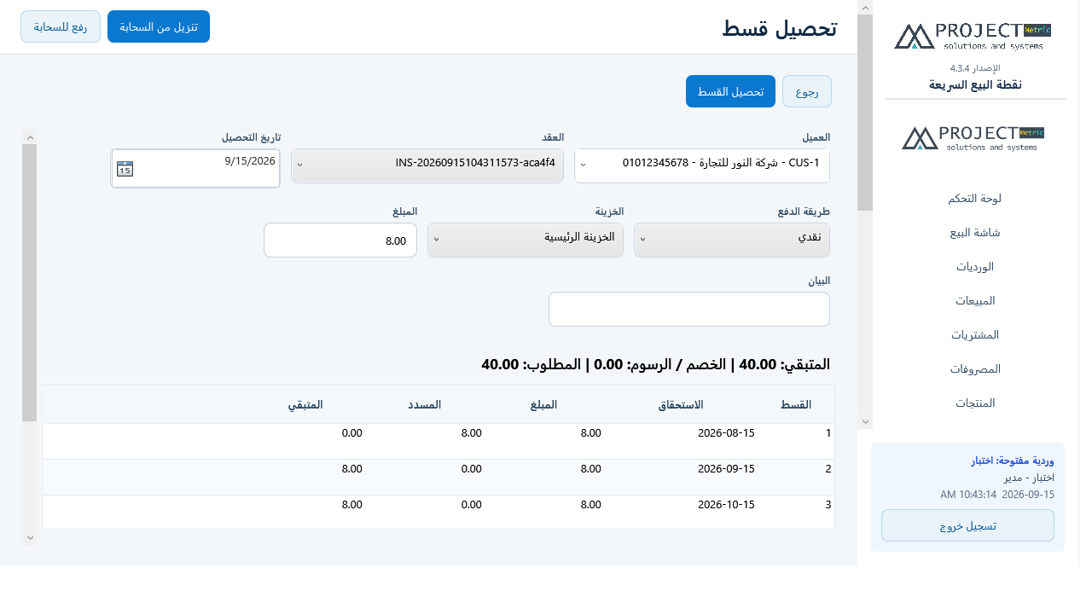Viewport: 1092px width, 597px height.
Task: Open المبيعات sidebar menu
Action: click(x=974, y=300)
